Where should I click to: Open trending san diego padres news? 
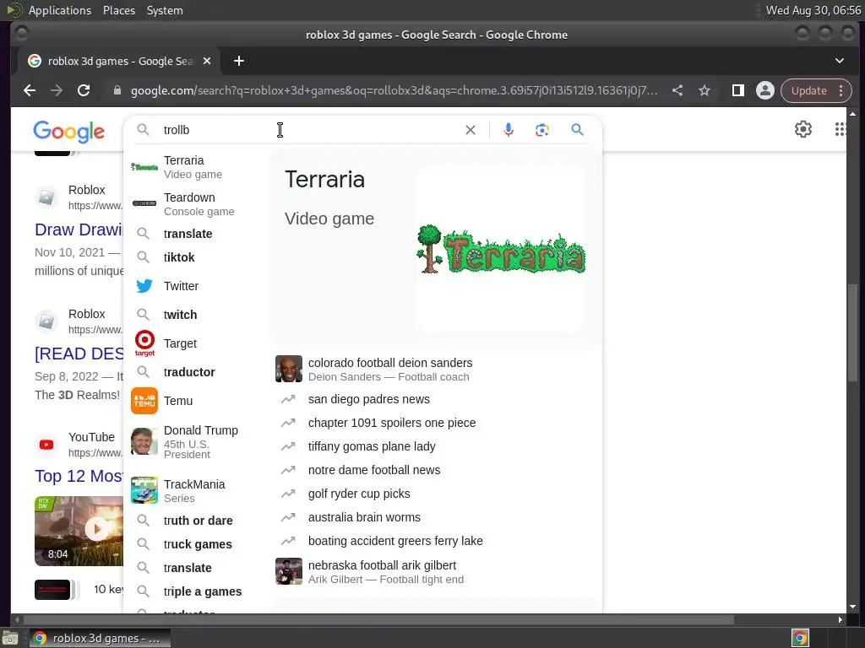[x=433, y=399]
